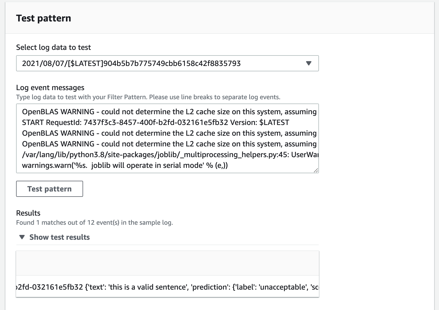Click the Test pattern section heading

(x=43, y=18)
